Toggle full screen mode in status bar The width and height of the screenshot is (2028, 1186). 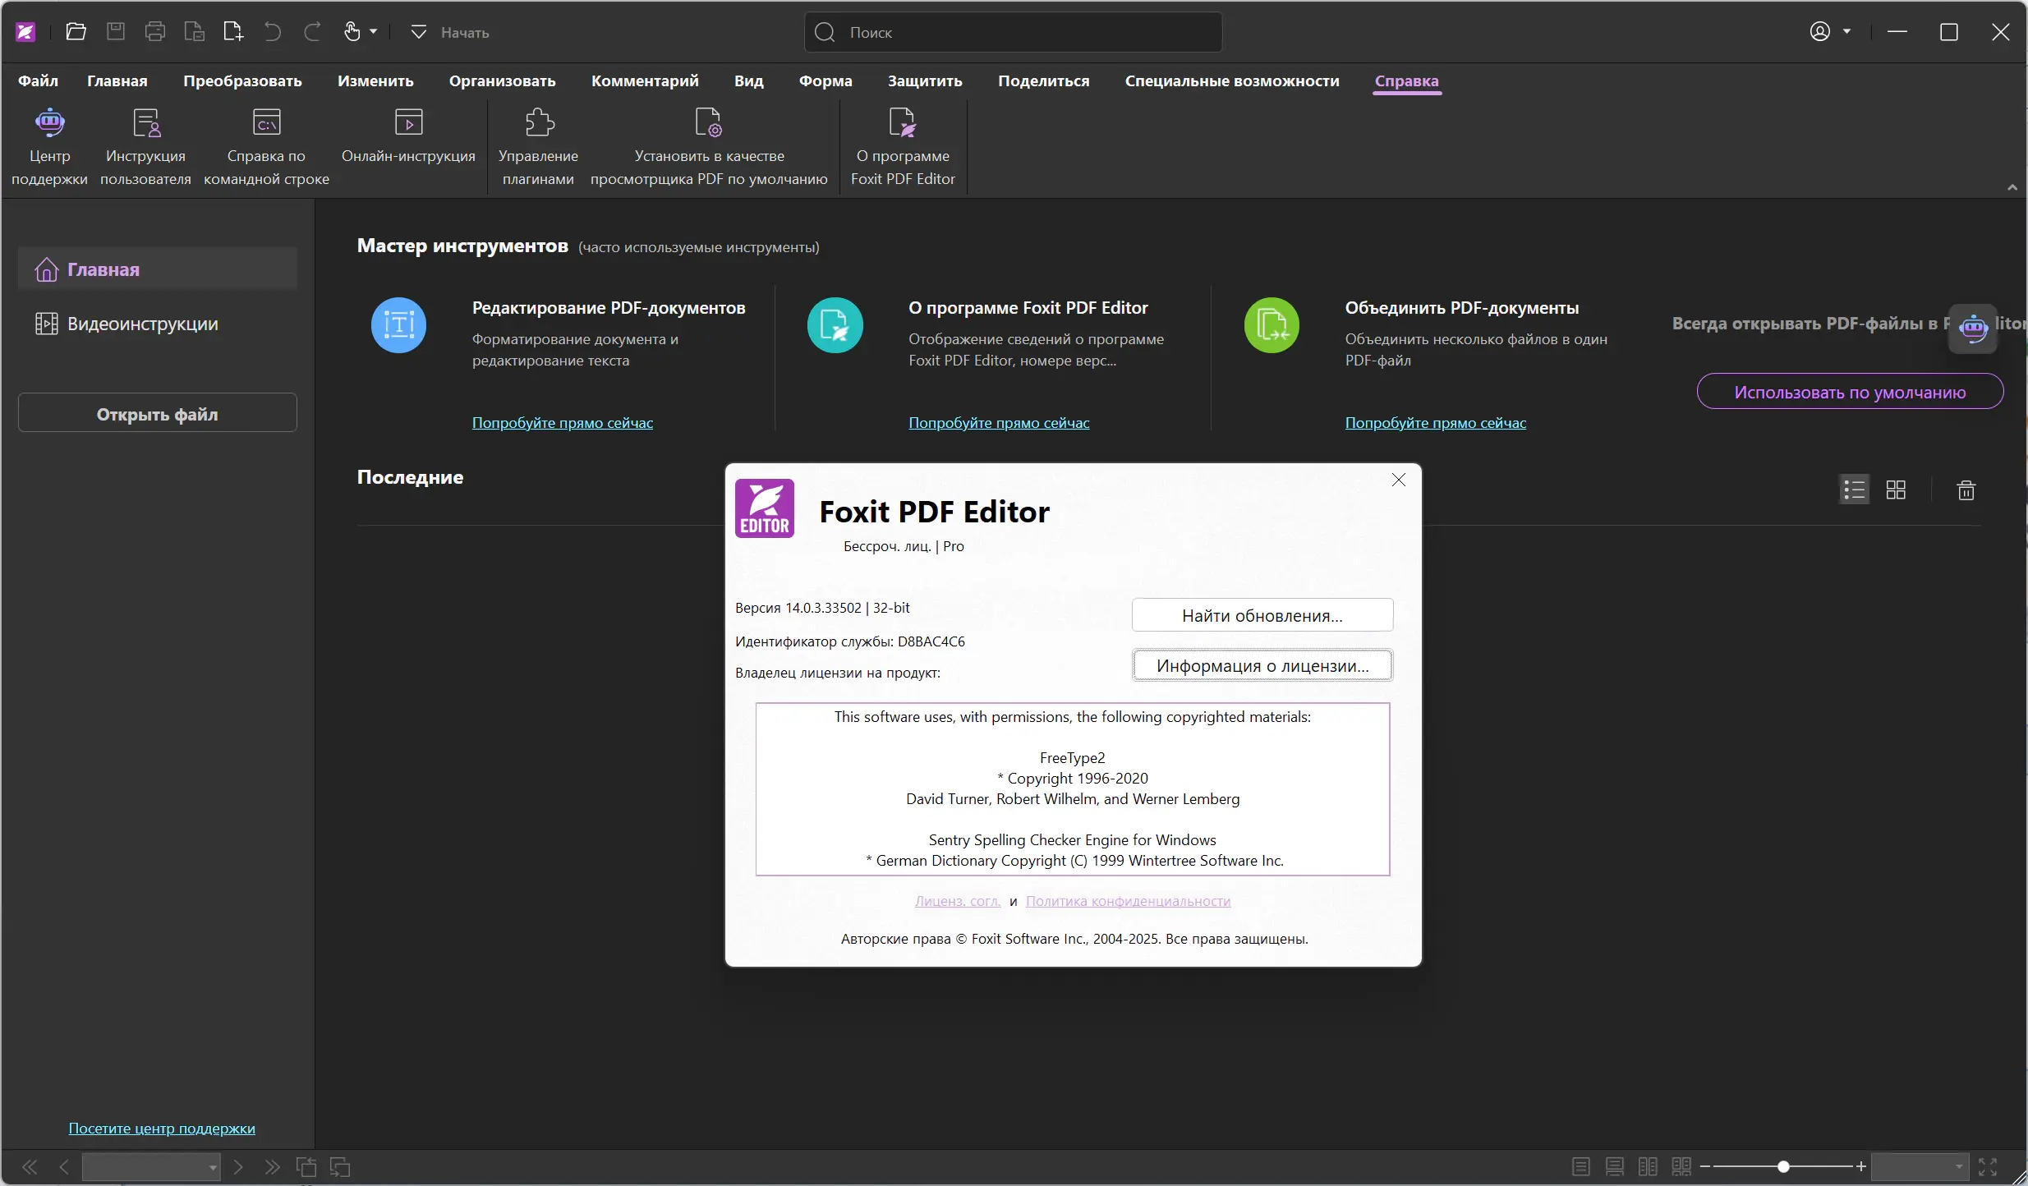[x=1988, y=1166]
